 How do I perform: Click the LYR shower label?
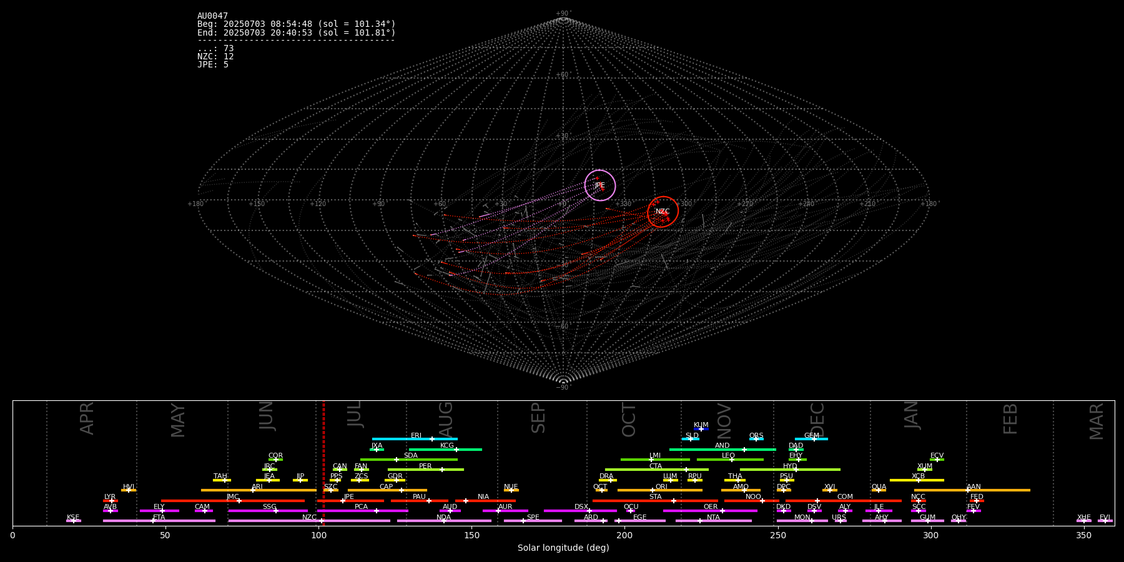click(x=110, y=497)
